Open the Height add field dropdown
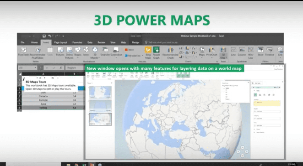The width and height of the screenshot is (303, 166). tap(267, 111)
